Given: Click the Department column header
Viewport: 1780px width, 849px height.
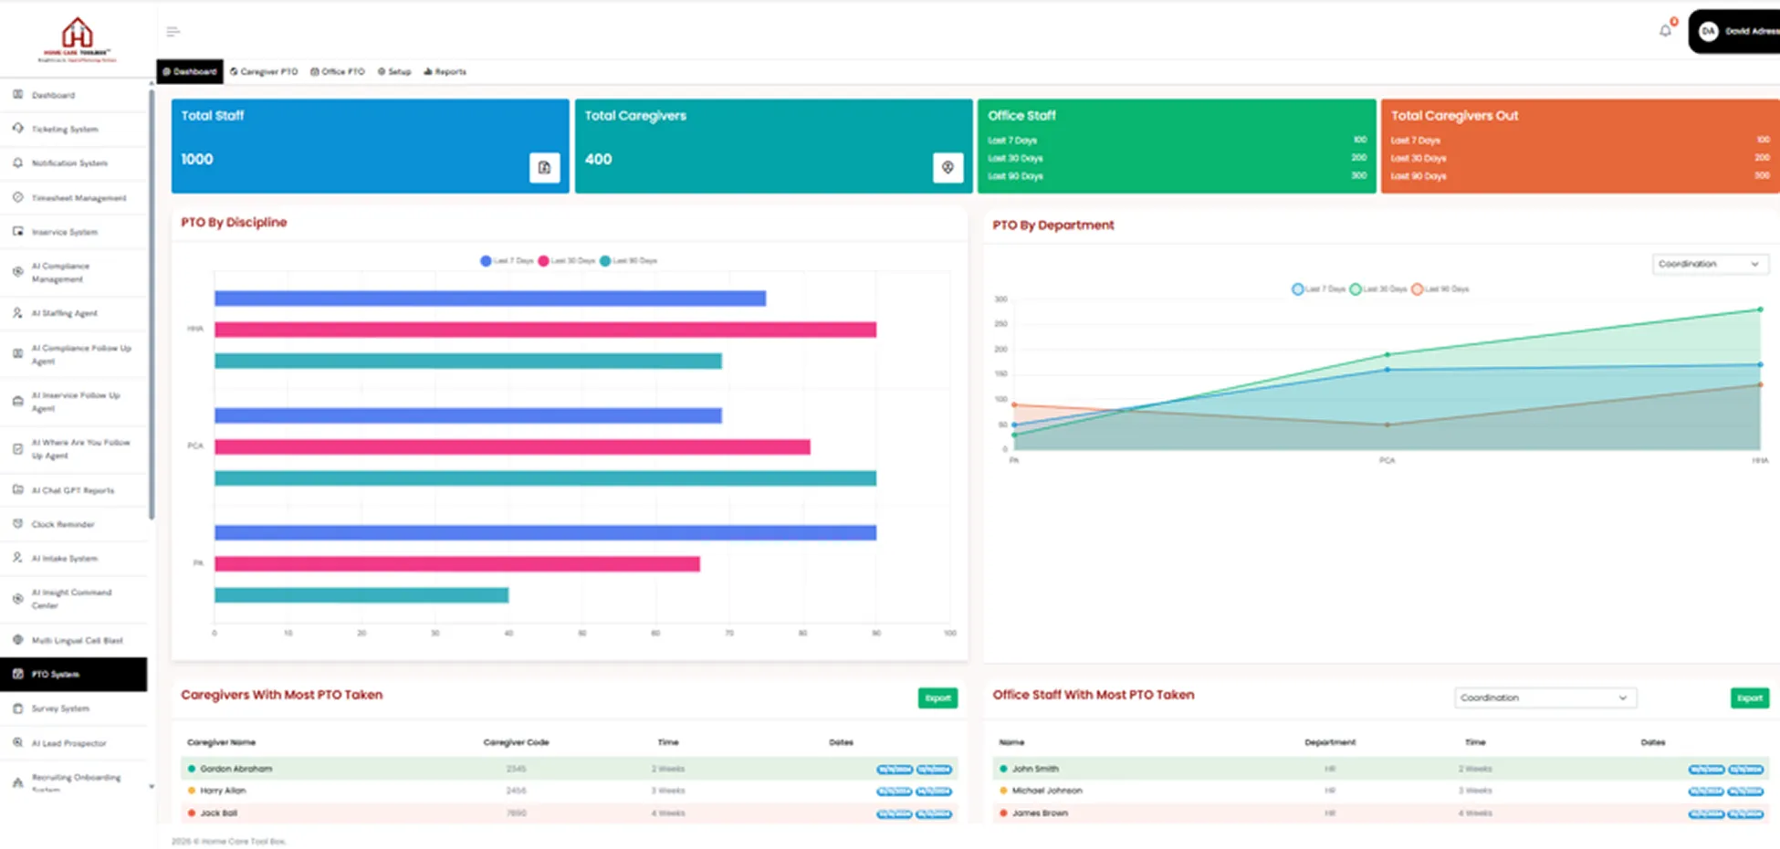Looking at the screenshot, I should pos(1330,742).
